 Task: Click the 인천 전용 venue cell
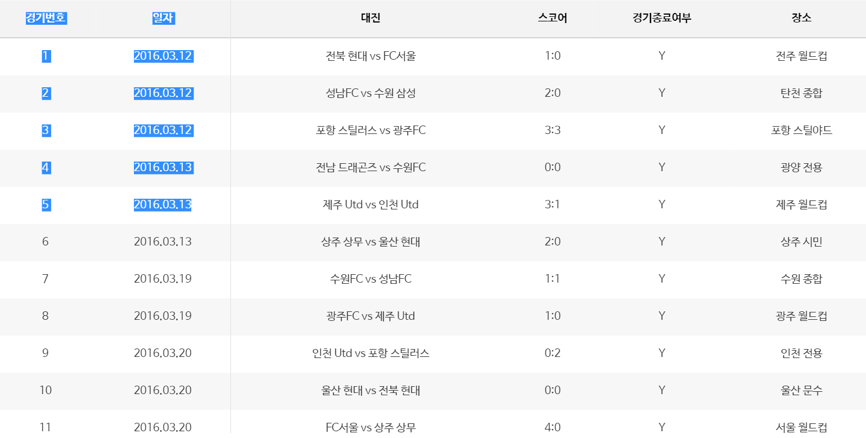(801, 353)
